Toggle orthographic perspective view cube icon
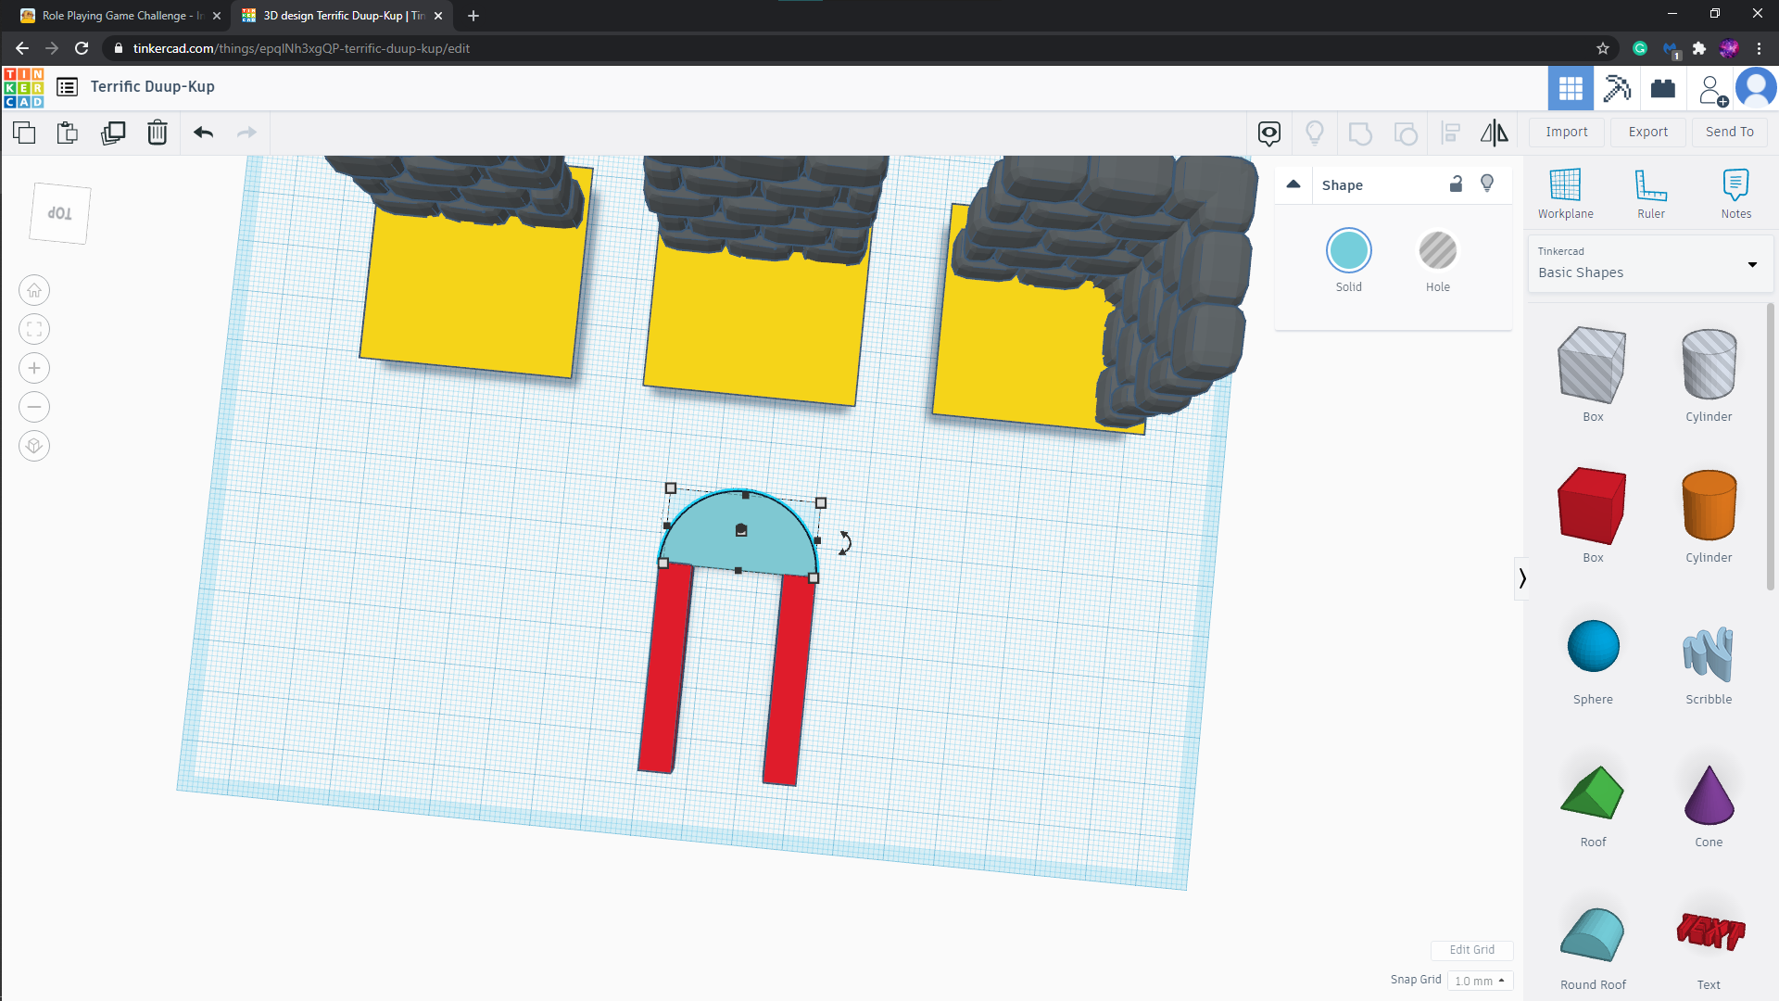This screenshot has height=1001, width=1779. [x=34, y=446]
